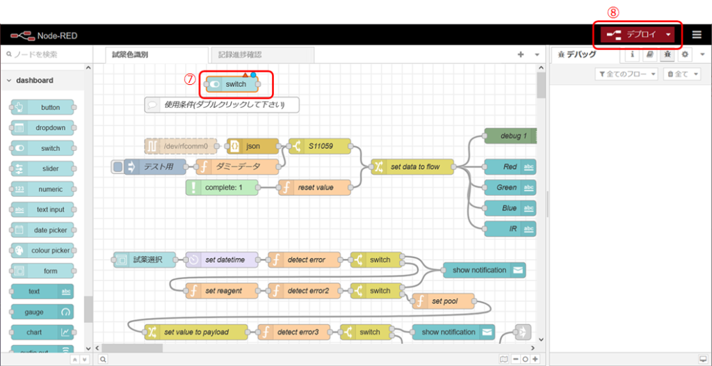The image size is (712, 366).
Task: Click the ノードを検索 search field
Action: coord(45,54)
